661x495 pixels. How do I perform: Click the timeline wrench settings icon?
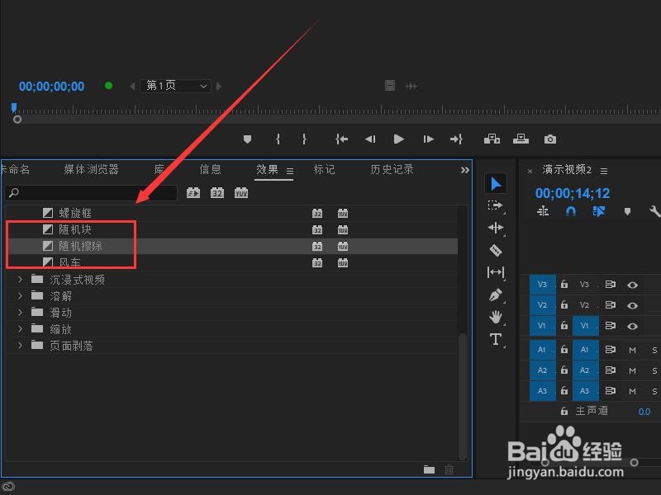(654, 211)
